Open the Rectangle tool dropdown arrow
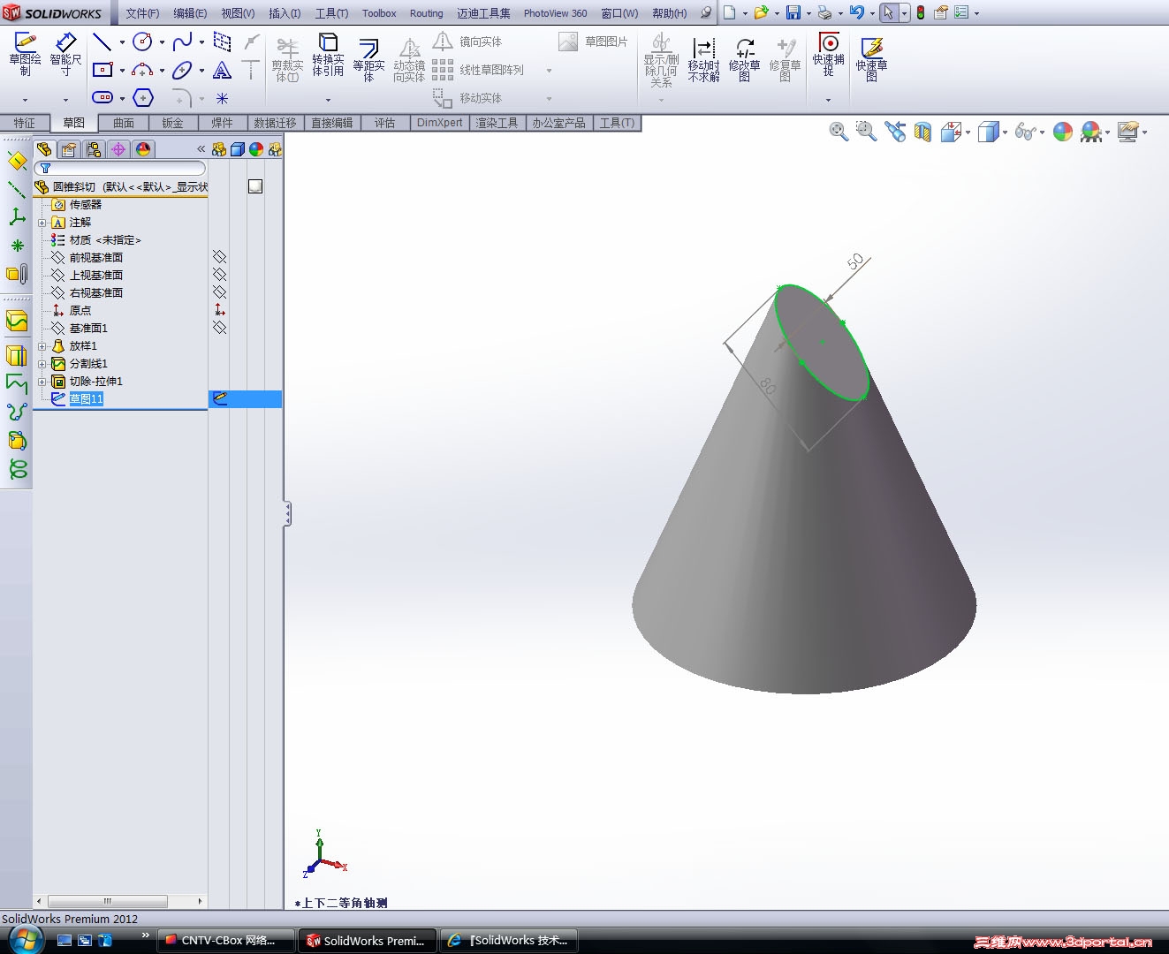 (x=122, y=70)
